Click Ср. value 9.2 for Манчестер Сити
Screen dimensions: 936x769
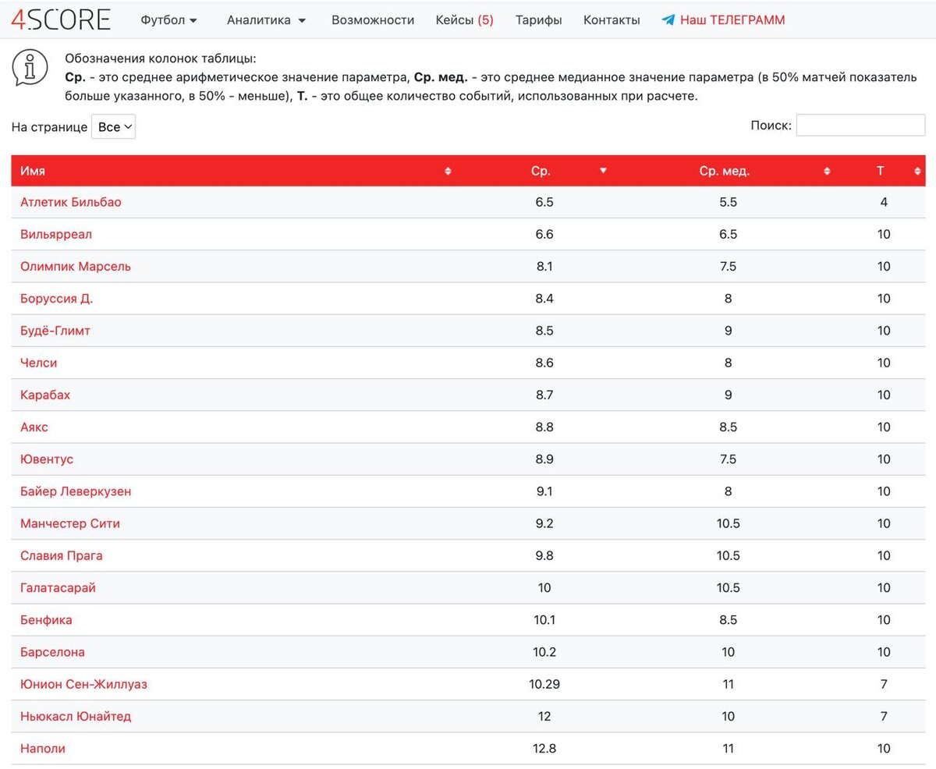pos(544,523)
